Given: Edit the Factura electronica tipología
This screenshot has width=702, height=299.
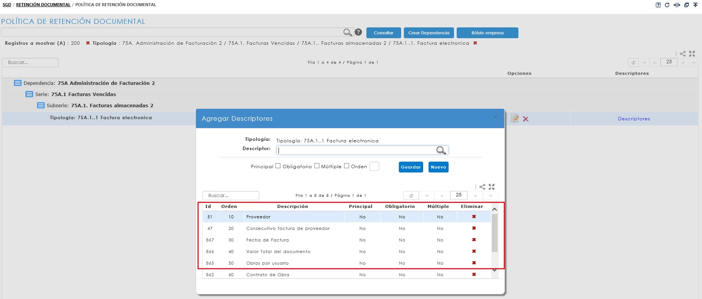Looking at the screenshot, I should click(515, 118).
